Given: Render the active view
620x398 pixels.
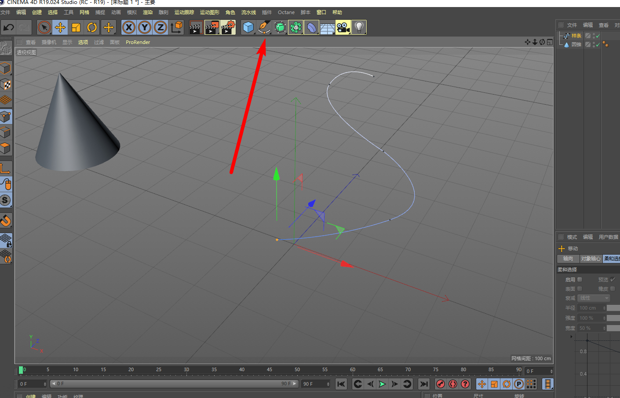Looking at the screenshot, I should [196, 27].
